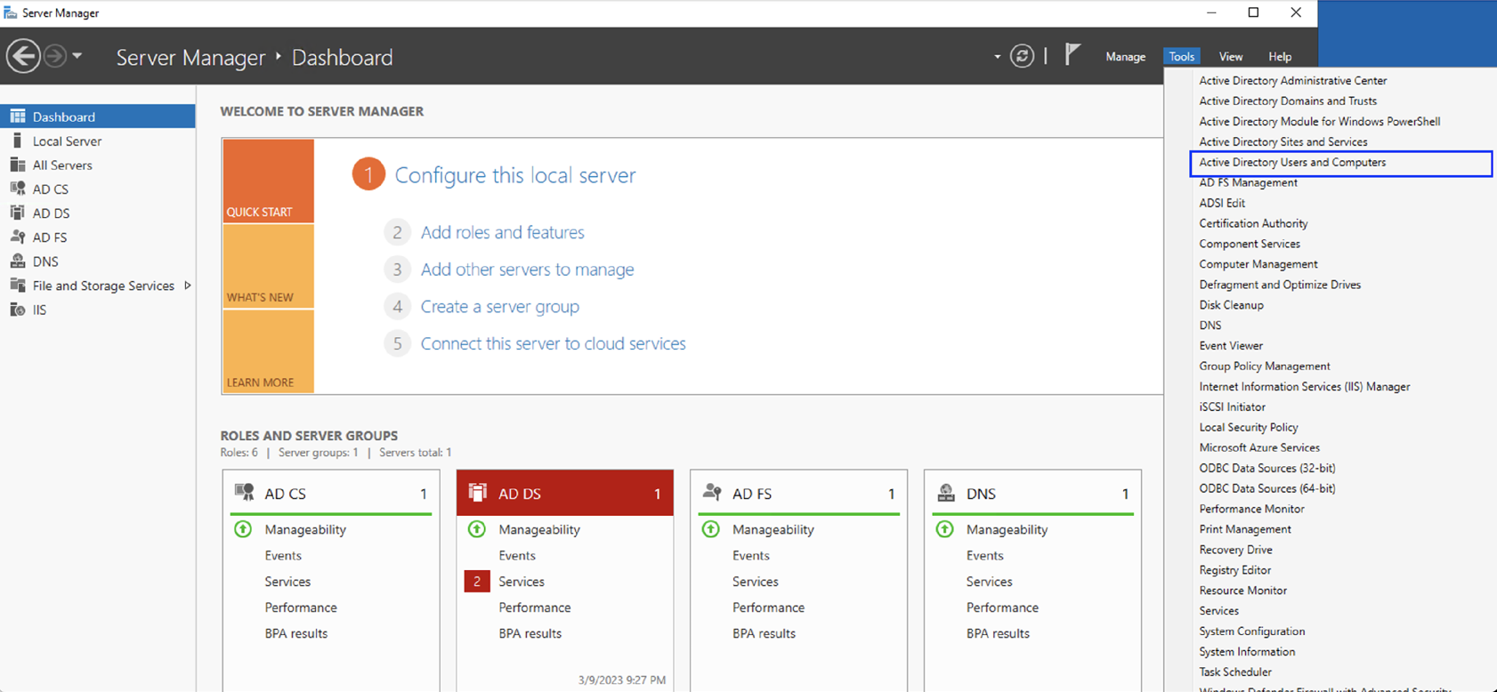
Task: Open the notifications flag icon
Action: click(x=1072, y=55)
